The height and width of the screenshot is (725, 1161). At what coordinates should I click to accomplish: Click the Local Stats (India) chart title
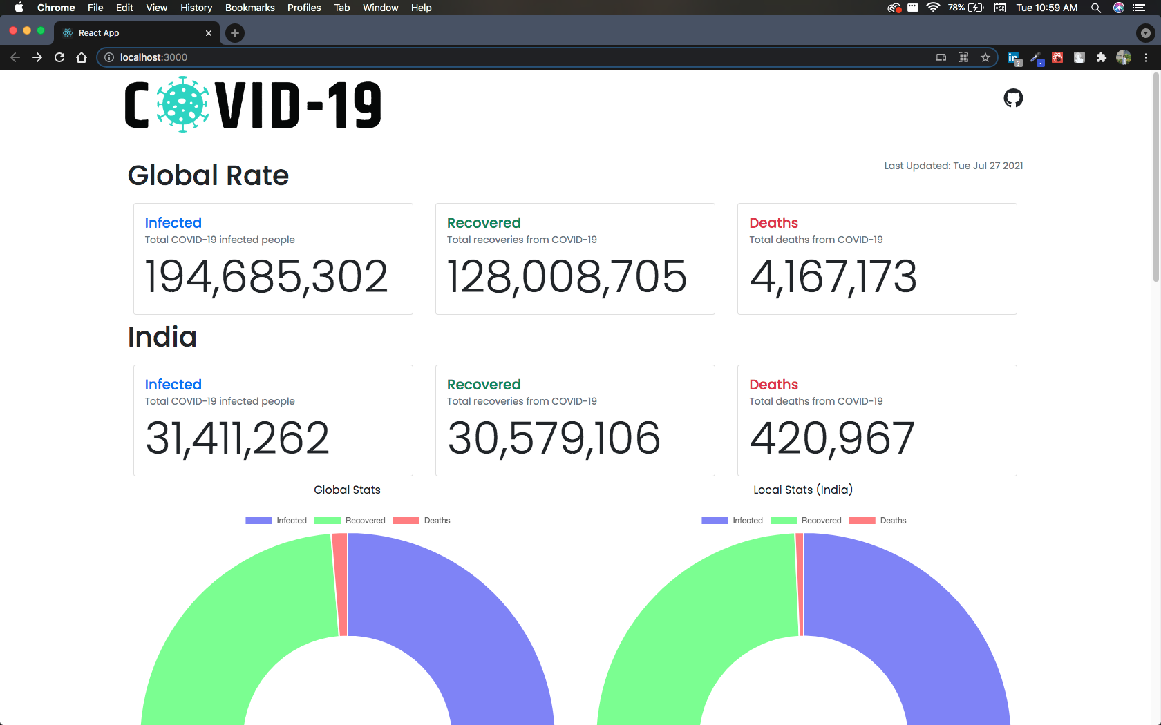[803, 490]
